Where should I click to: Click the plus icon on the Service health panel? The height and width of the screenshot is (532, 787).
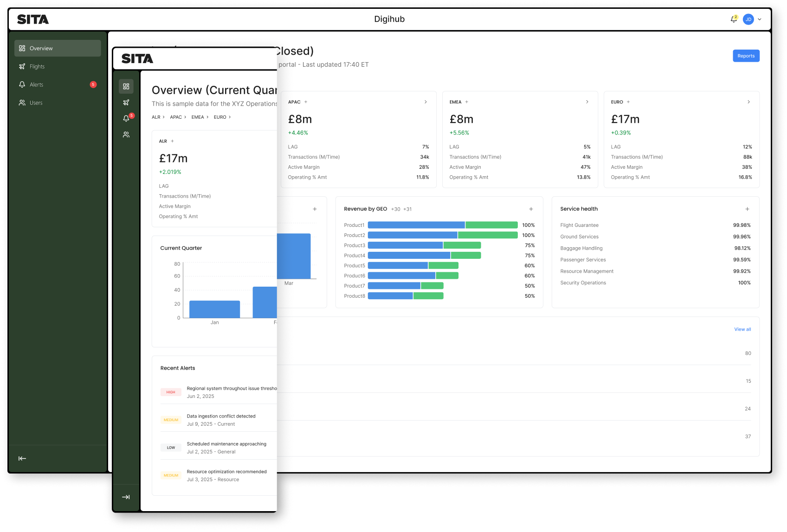coord(748,209)
